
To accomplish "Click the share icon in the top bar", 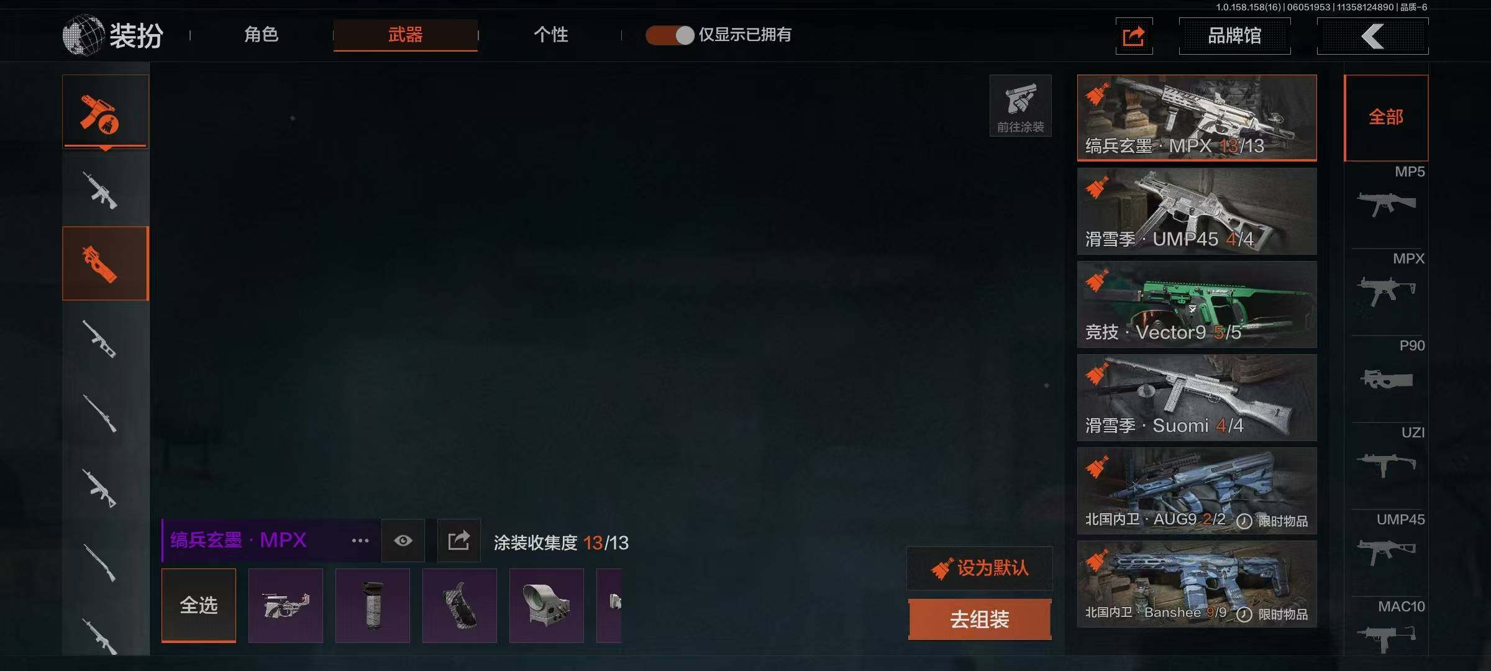I will click(x=1134, y=36).
